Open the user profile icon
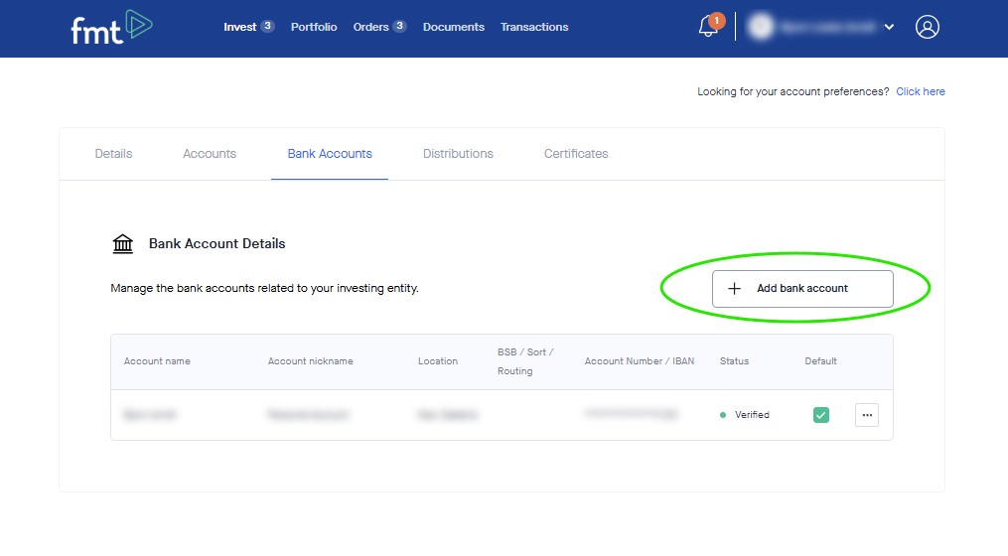 pyautogui.click(x=927, y=28)
